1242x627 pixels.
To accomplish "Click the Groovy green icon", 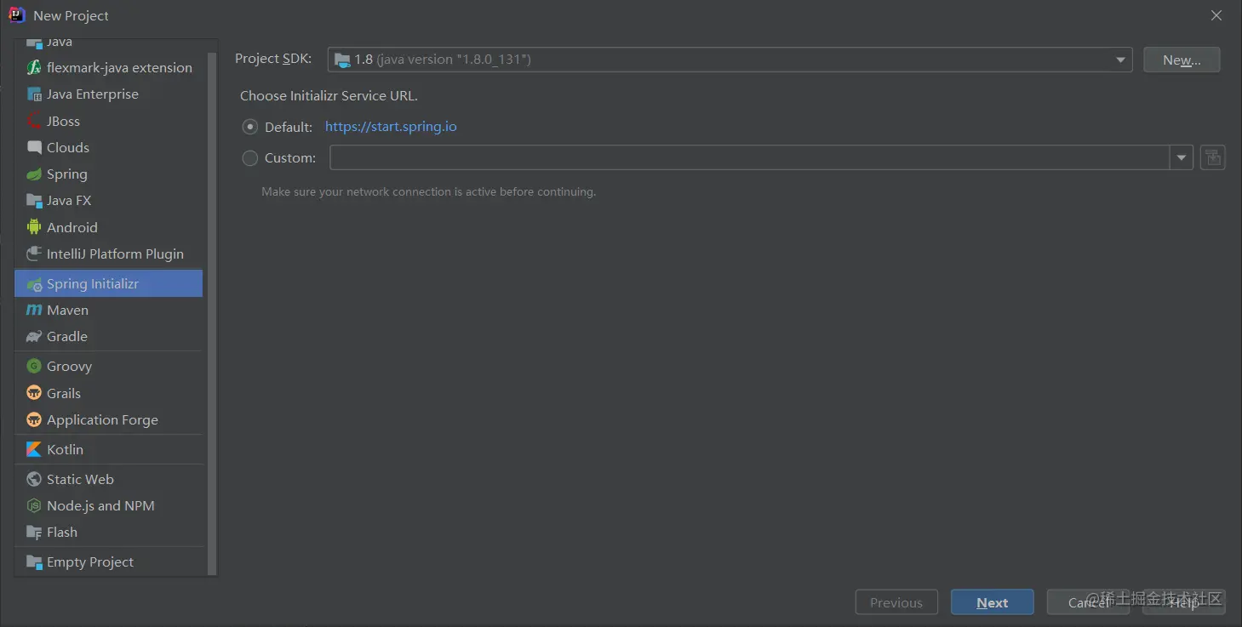I will [x=34, y=366].
